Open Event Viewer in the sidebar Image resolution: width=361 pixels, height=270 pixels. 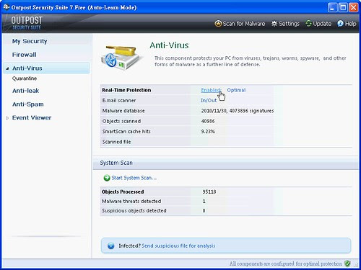(x=32, y=118)
